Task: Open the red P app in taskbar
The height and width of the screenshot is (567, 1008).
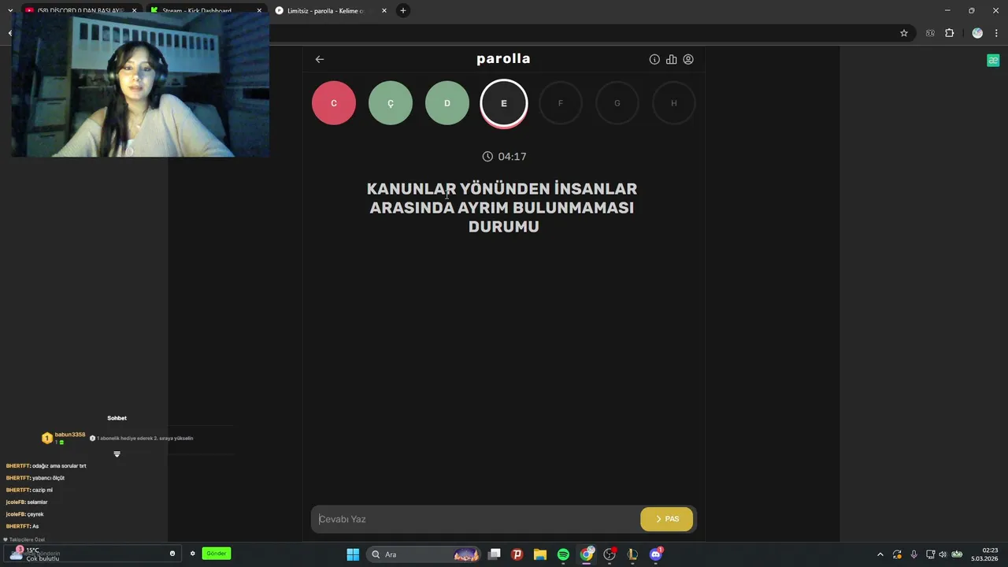Action: [517, 554]
